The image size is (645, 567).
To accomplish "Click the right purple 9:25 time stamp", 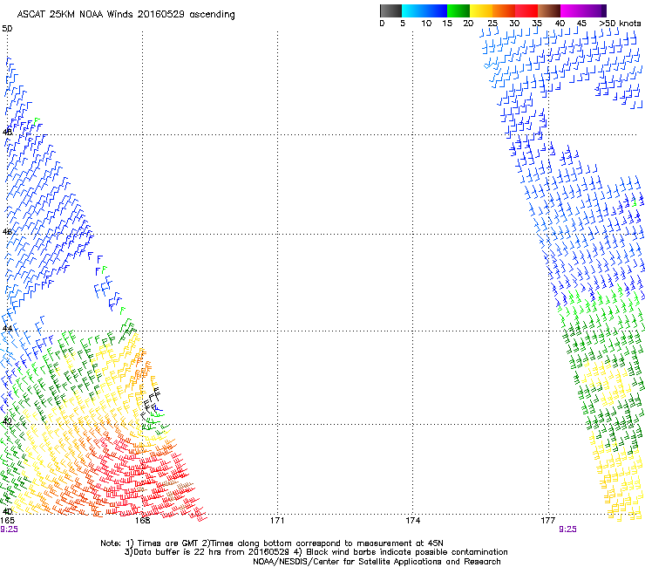I will (x=567, y=529).
